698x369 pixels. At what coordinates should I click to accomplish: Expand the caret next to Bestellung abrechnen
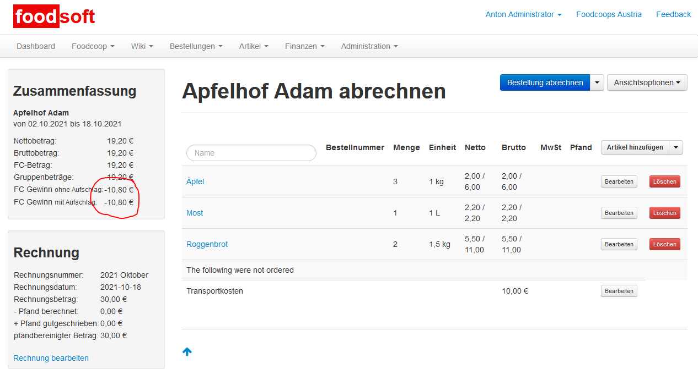point(597,82)
